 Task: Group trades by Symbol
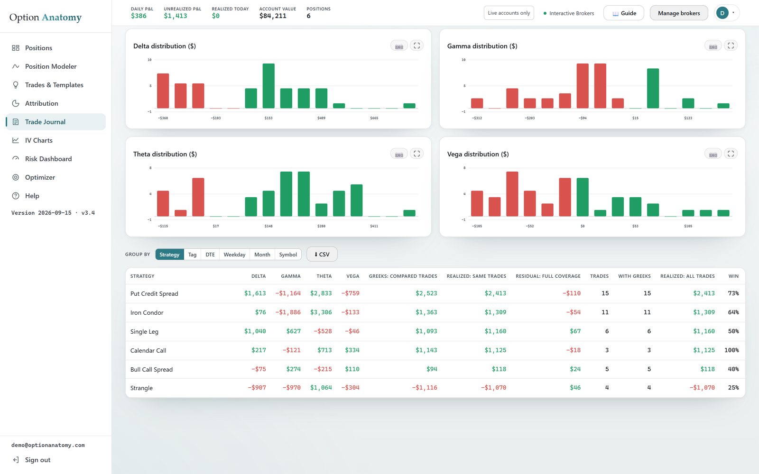[288, 255]
